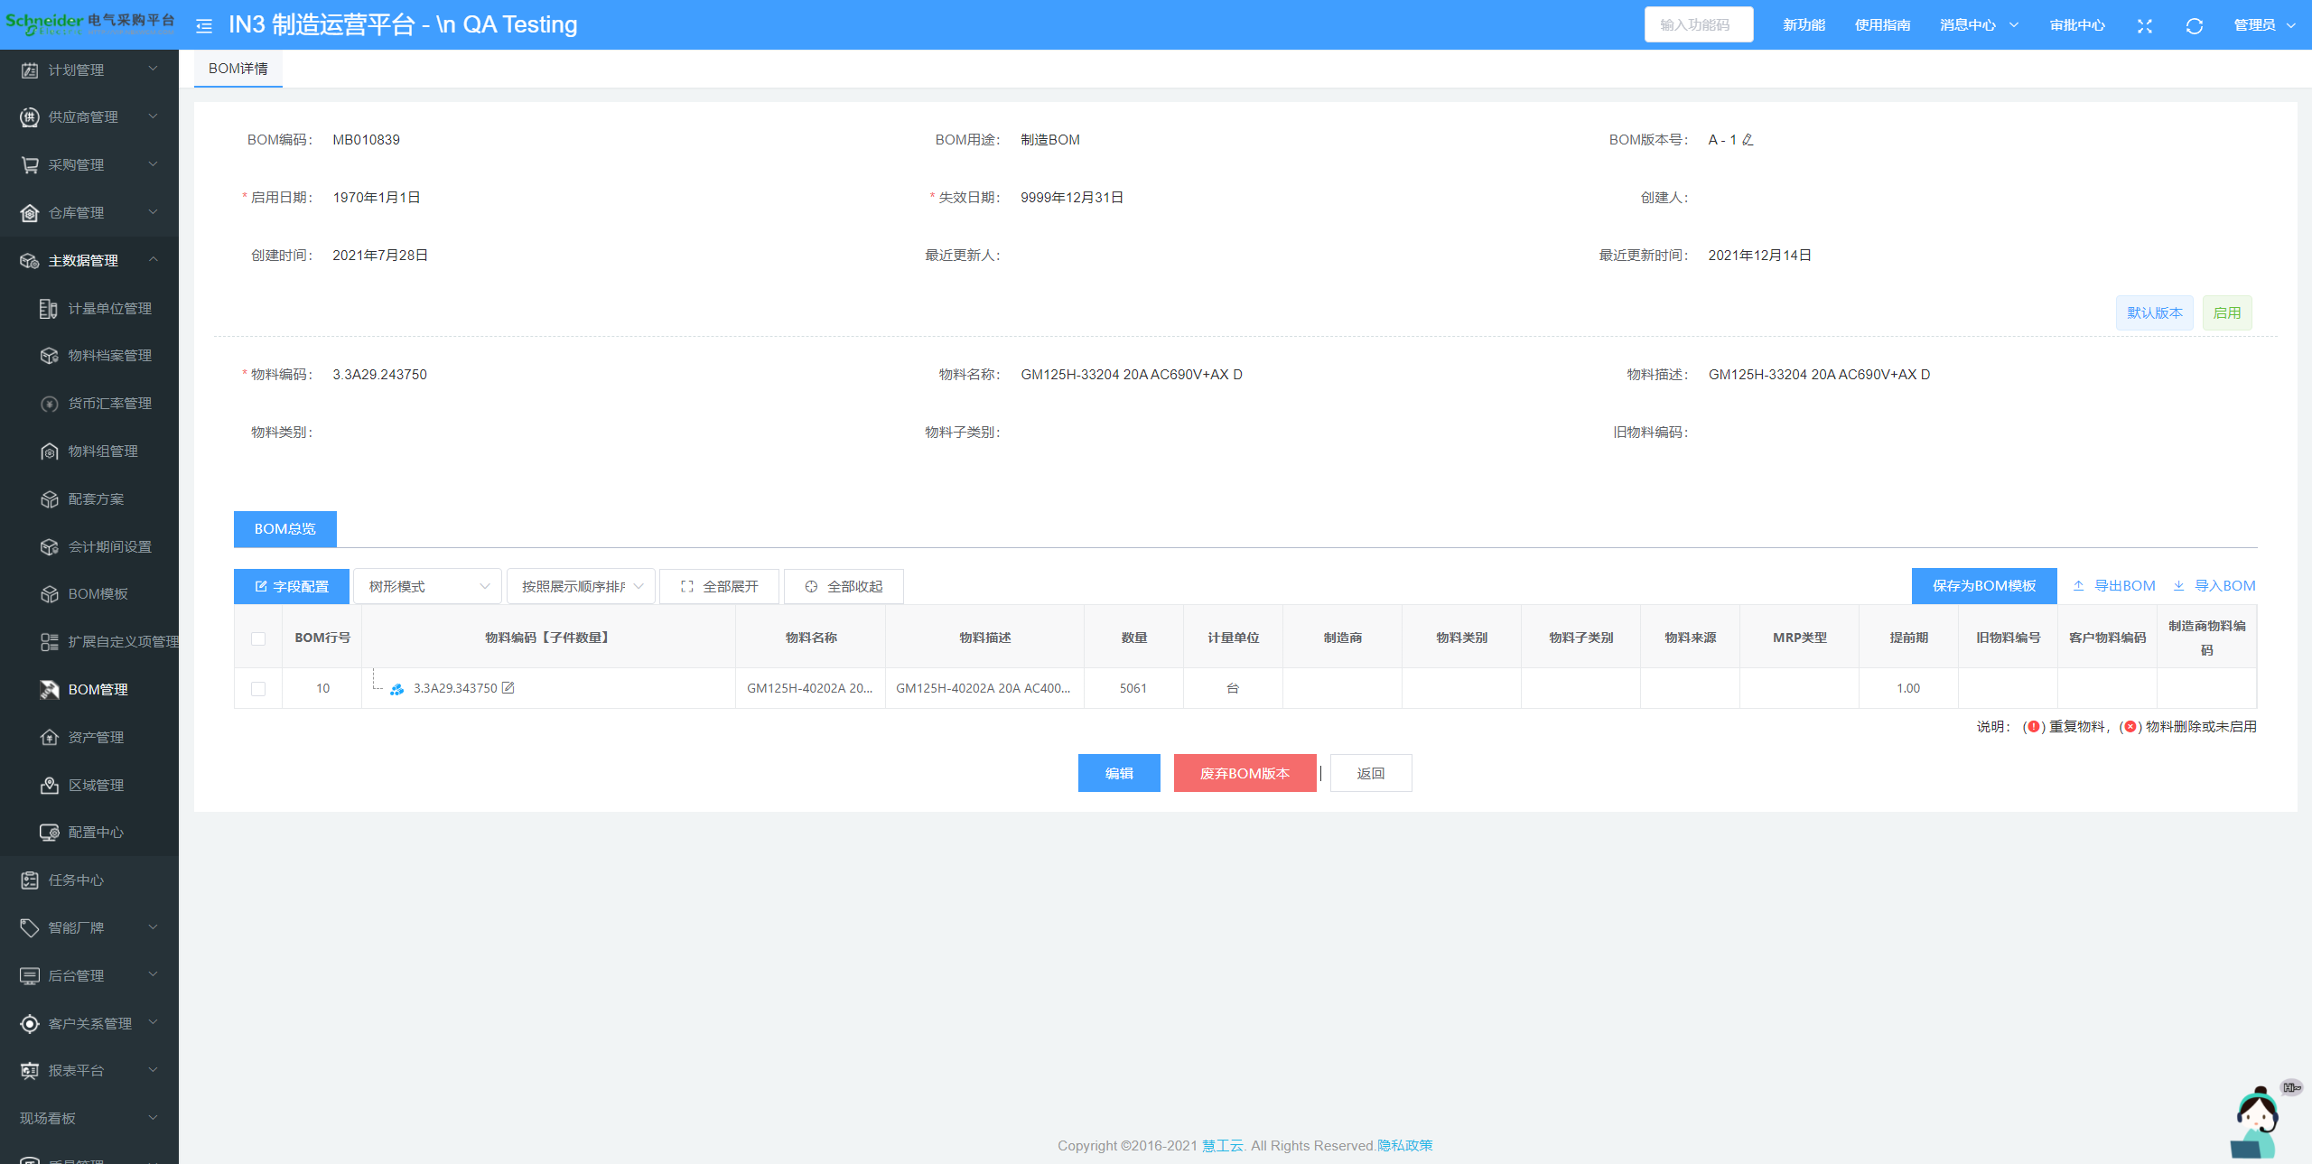Expand the 消息中心 dropdown in header
2312x1164 pixels.
1979,25
